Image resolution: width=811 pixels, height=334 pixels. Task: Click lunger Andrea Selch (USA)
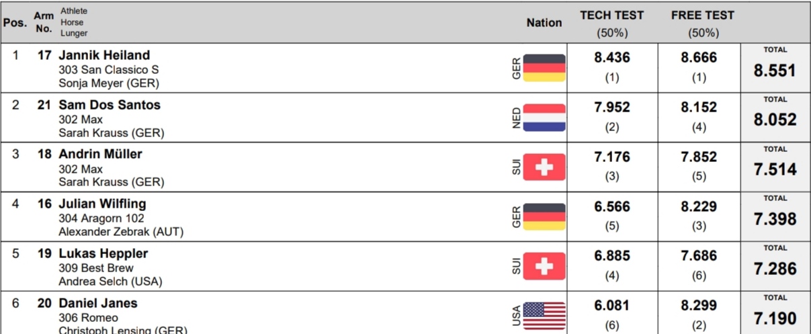[110, 282]
